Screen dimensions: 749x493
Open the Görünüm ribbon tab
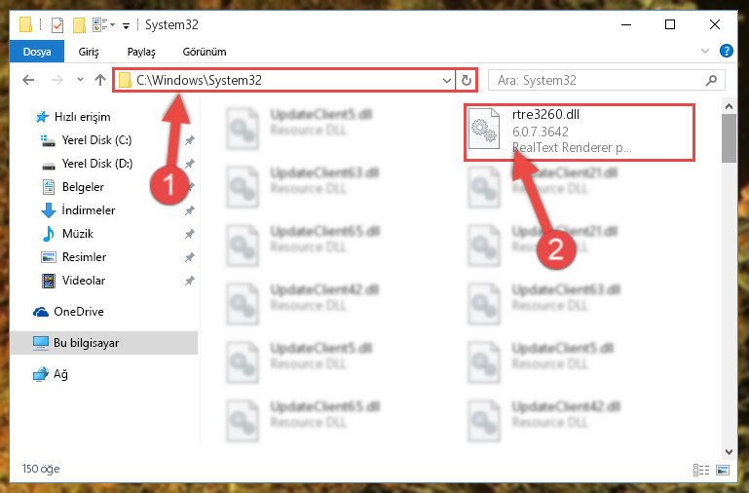205,52
